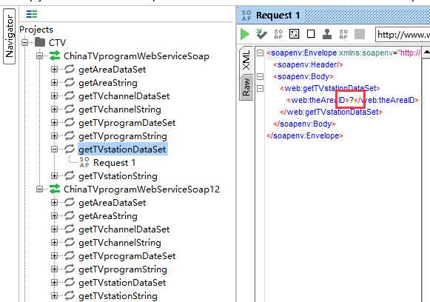
Task: Select getTVstationString under ChinaTVprogramWebServiceSoap12
Action: [118, 296]
